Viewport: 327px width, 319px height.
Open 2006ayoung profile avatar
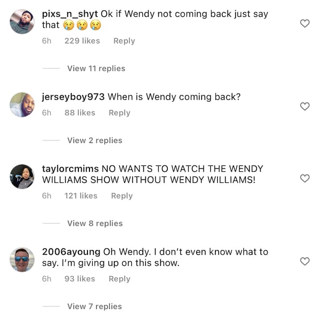click(22, 259)
